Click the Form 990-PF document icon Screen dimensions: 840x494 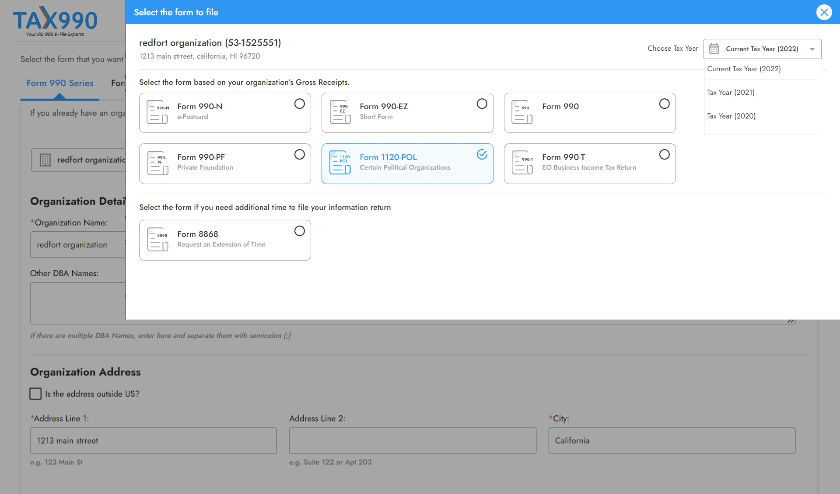pos(157,163)
